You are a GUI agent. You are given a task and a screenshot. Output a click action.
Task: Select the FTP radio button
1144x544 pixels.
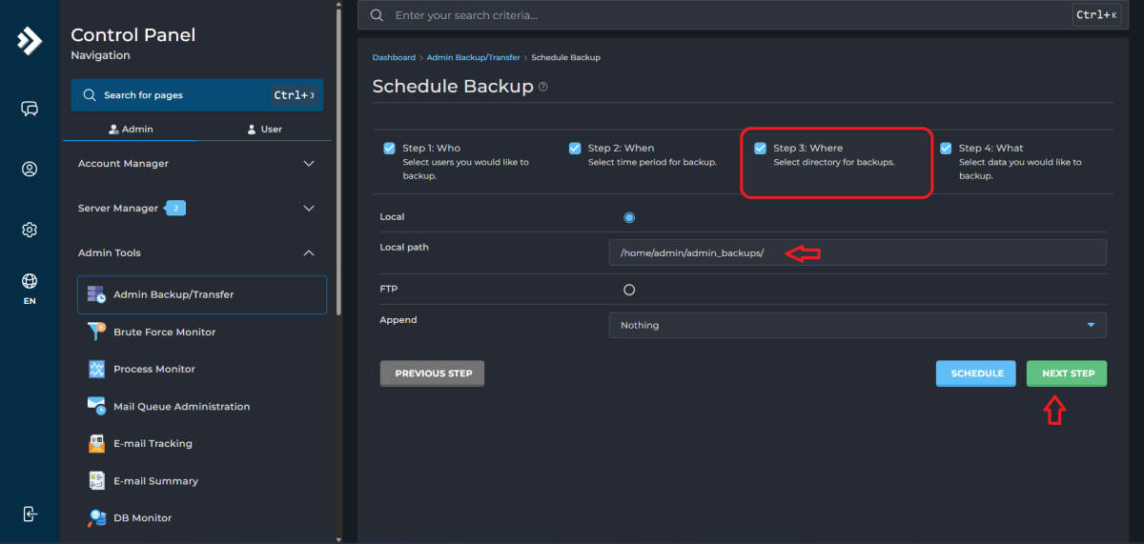629,290
